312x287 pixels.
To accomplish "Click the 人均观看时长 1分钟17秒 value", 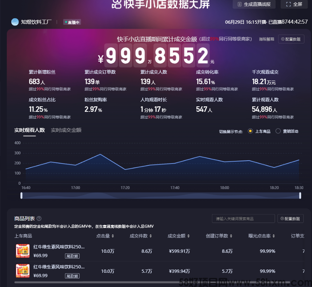I will pos(153,109).
